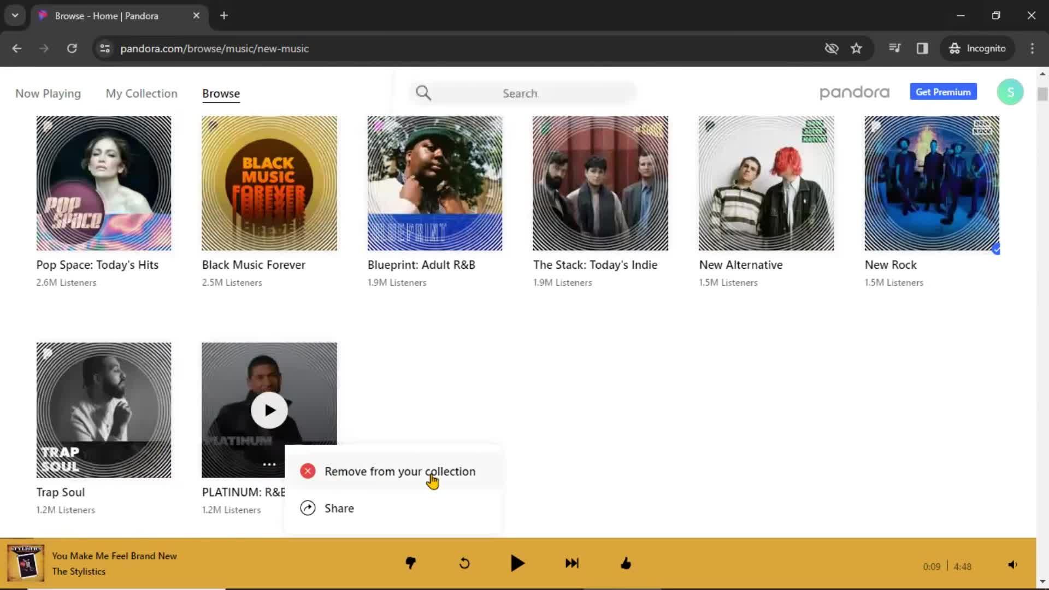Click the third-party cookies blocked eye icon
Screen dimensions: 1049x590
coord(831,49)
